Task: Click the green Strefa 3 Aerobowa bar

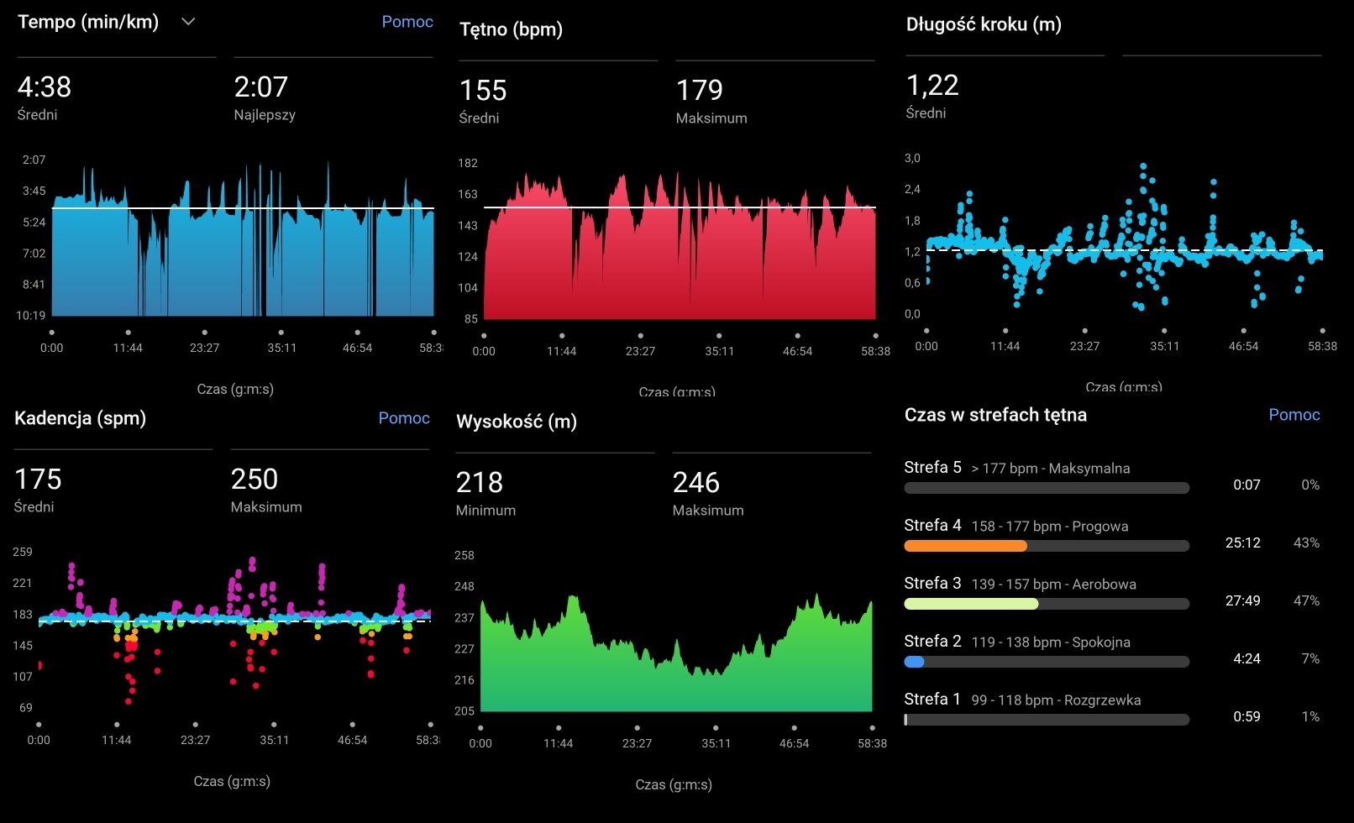Action: (1046, 604)
